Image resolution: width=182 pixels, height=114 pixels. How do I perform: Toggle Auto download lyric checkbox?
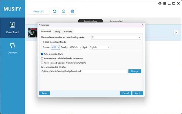coord(42,54)
